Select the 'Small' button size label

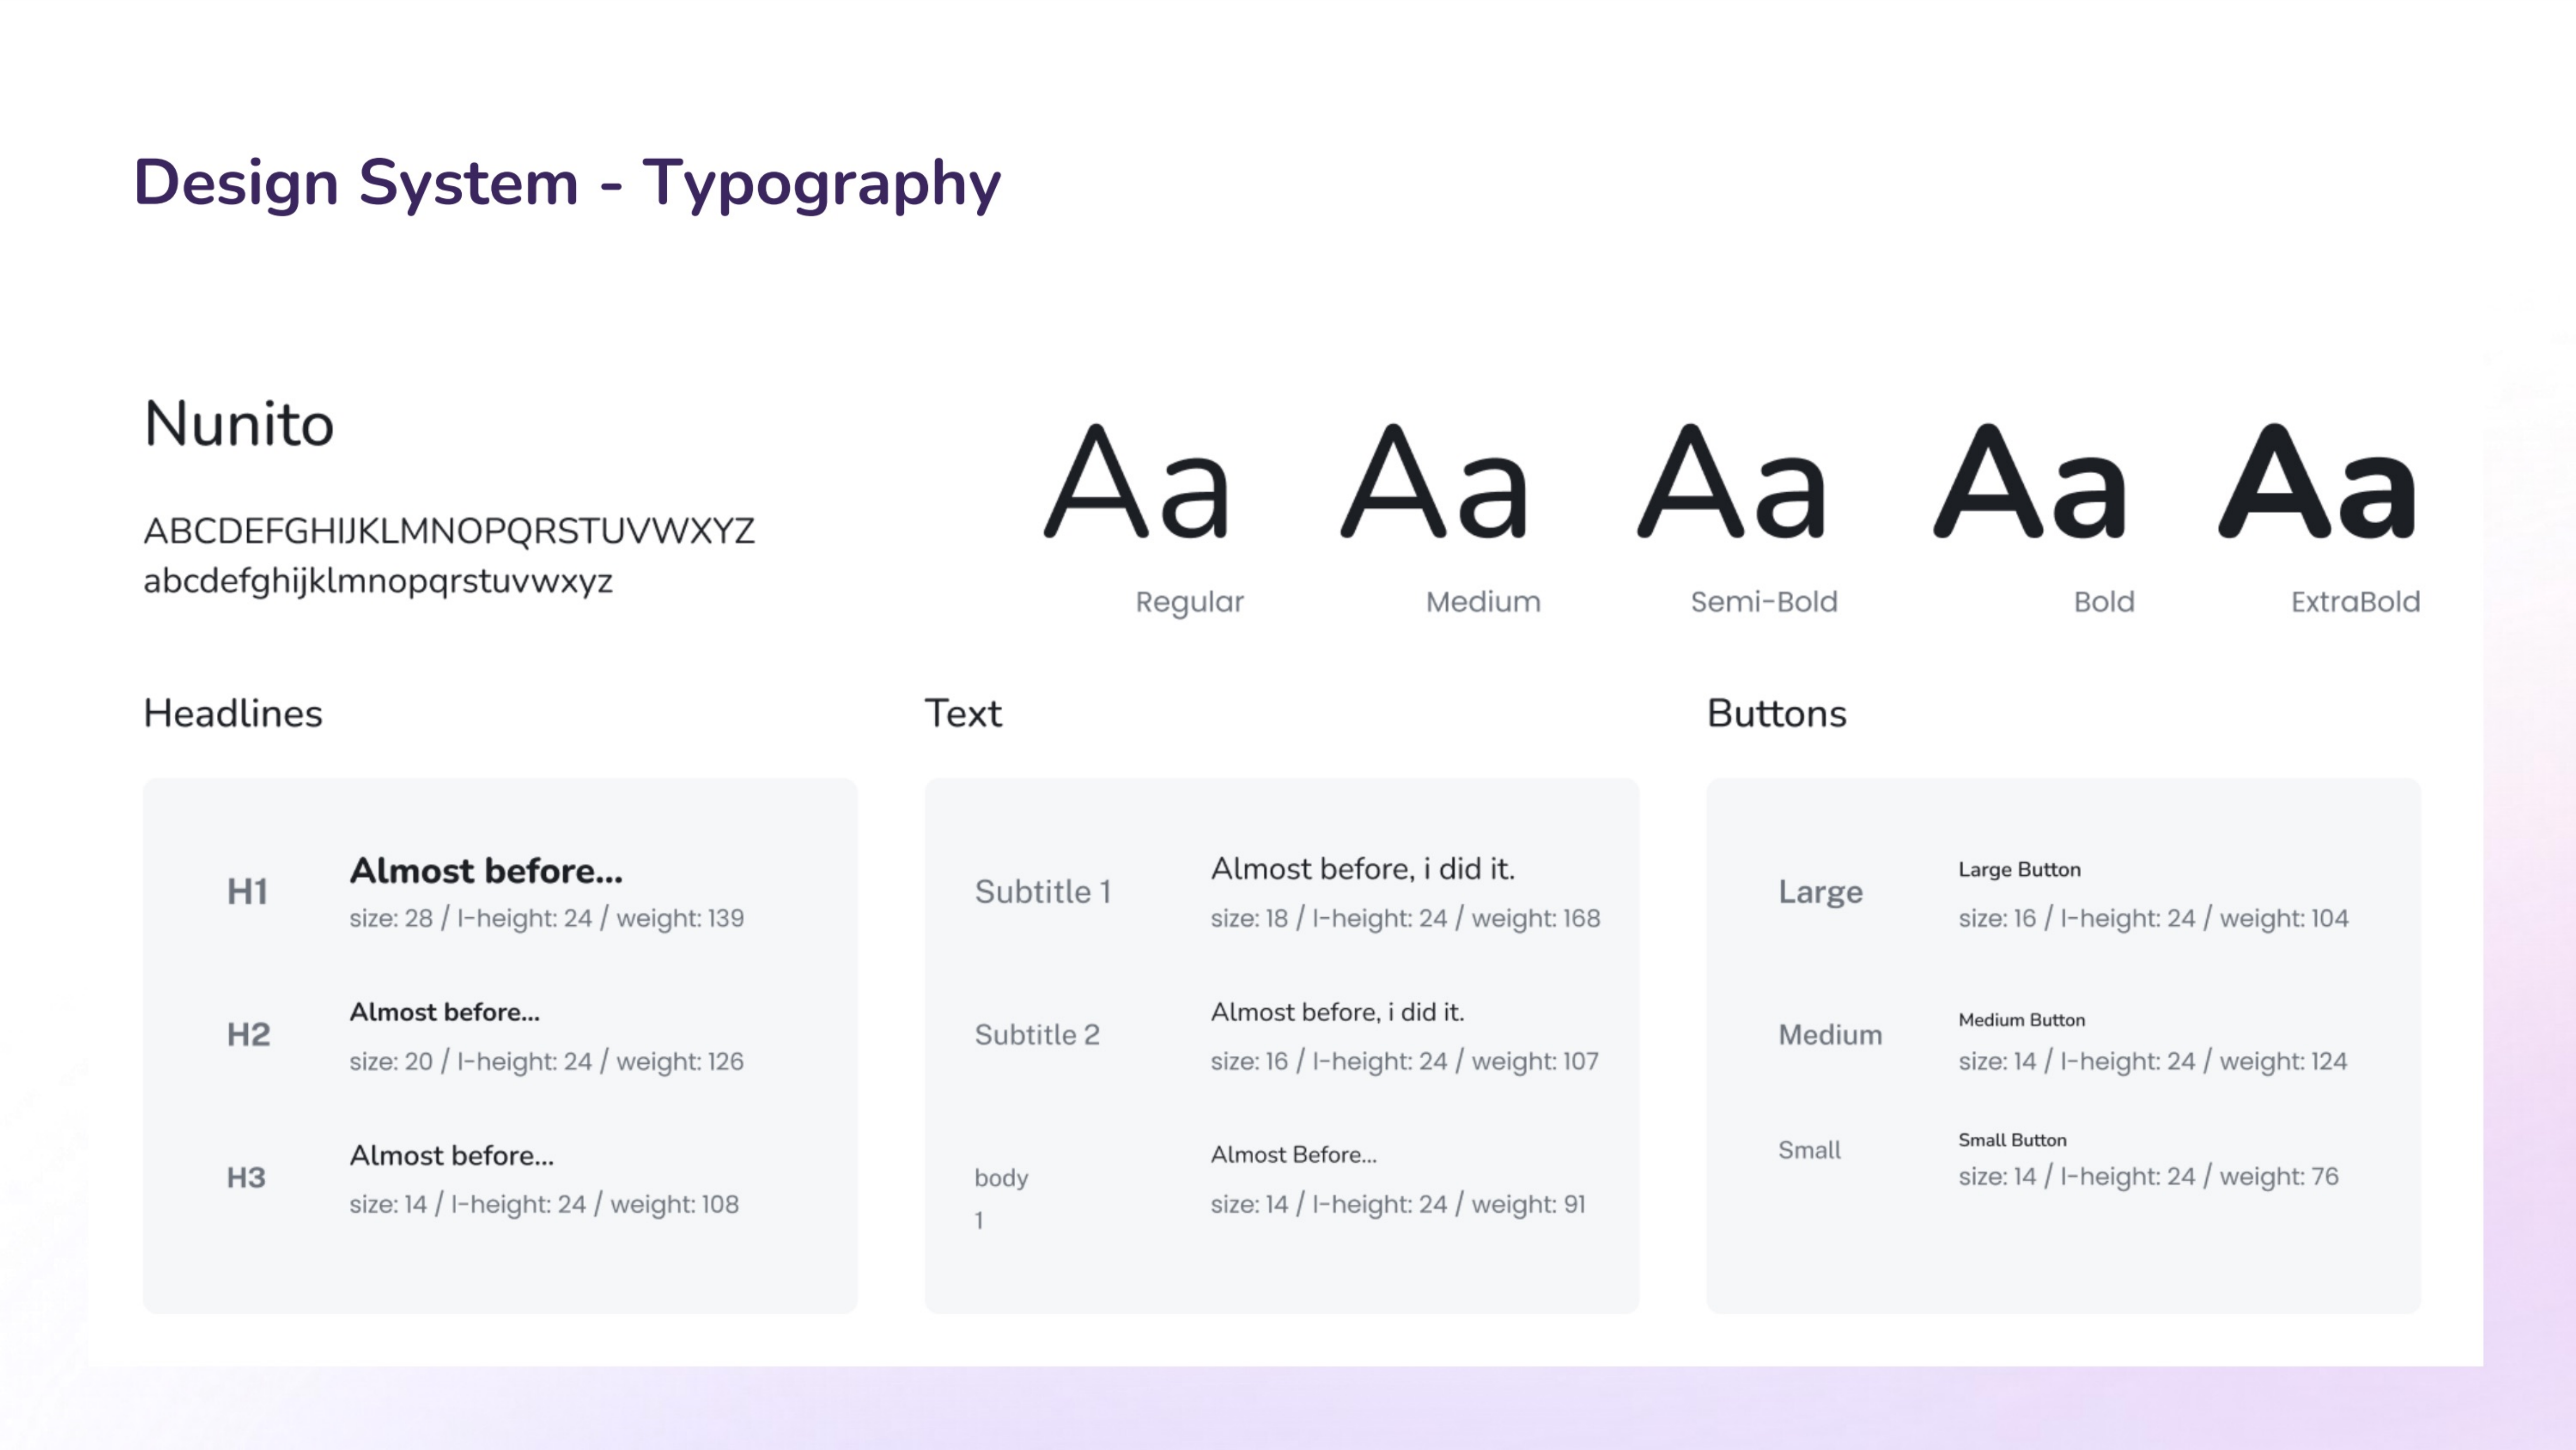1809,1151
